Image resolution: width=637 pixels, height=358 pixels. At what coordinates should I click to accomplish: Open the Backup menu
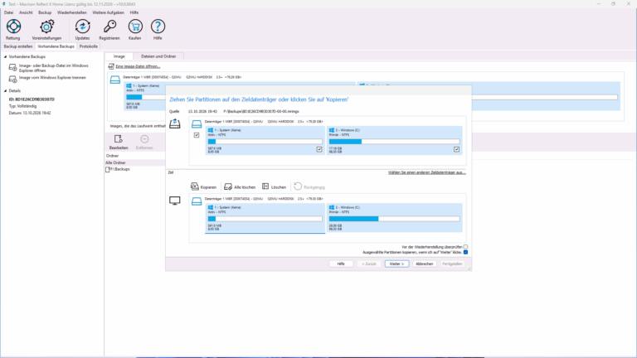[45, 12]
